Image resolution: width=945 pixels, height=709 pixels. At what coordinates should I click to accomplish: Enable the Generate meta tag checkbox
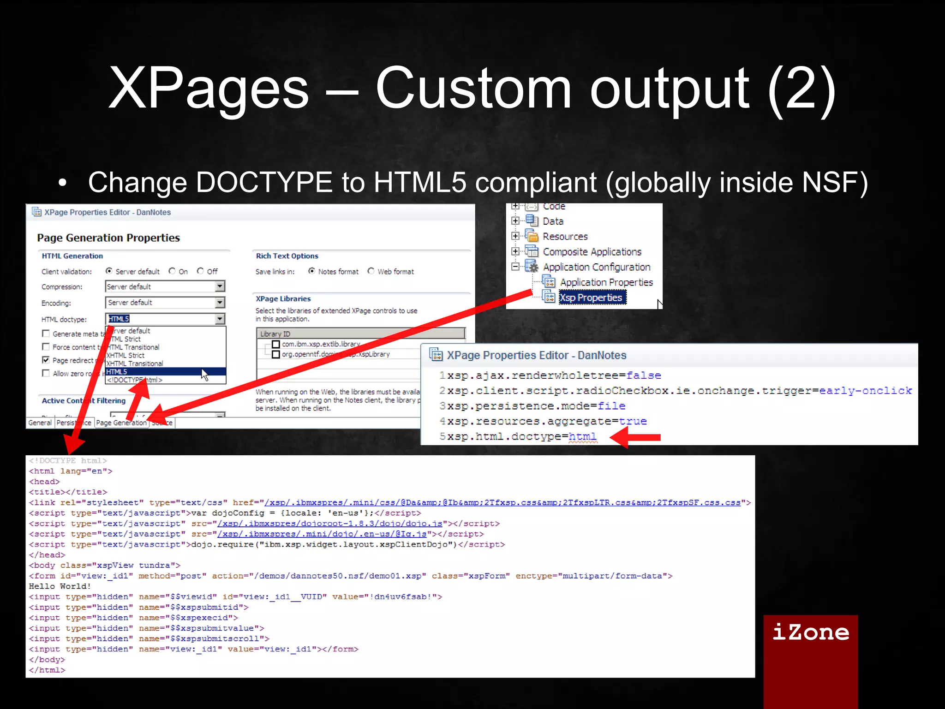coord(46,333)
